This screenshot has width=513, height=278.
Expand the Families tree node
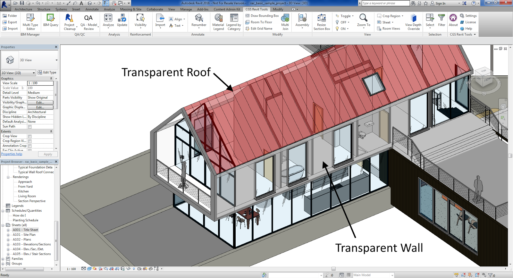(3, 259)
